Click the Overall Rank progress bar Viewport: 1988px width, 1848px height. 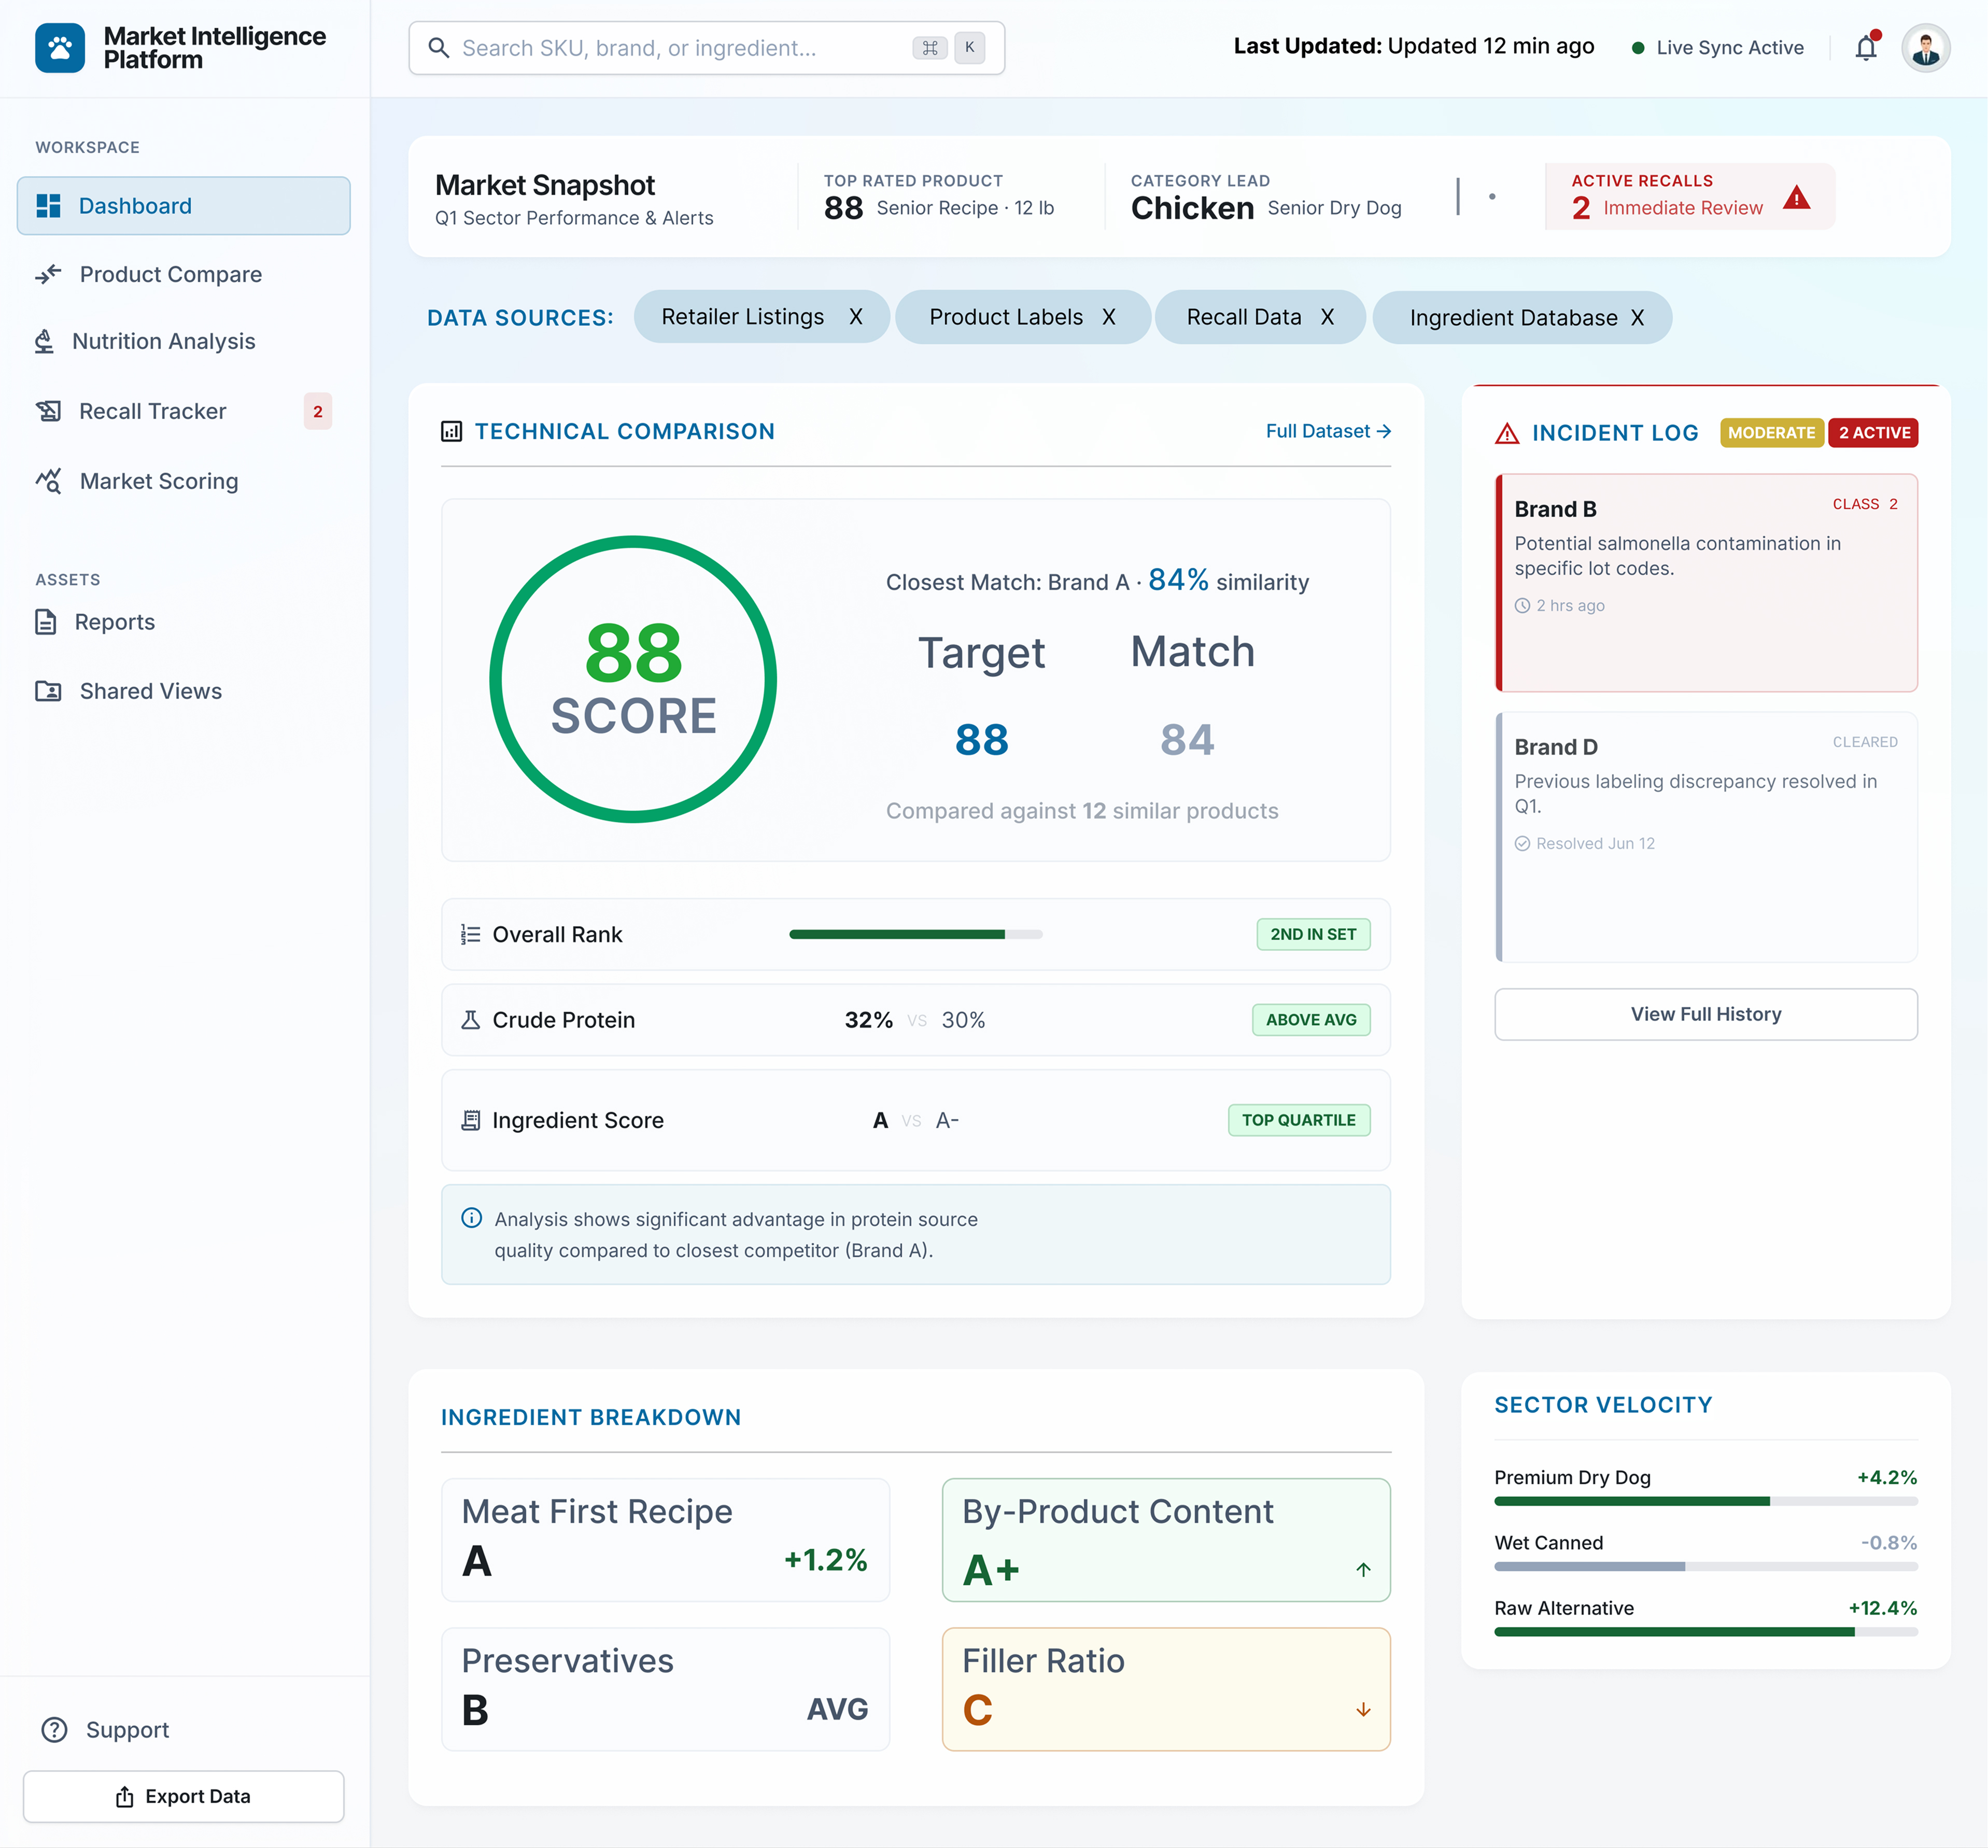click(916, 934)
